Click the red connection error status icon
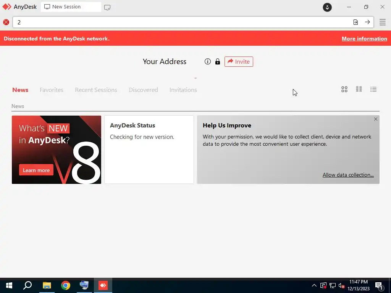The width and height of the screenshot is (391, 293). point(6,22)
